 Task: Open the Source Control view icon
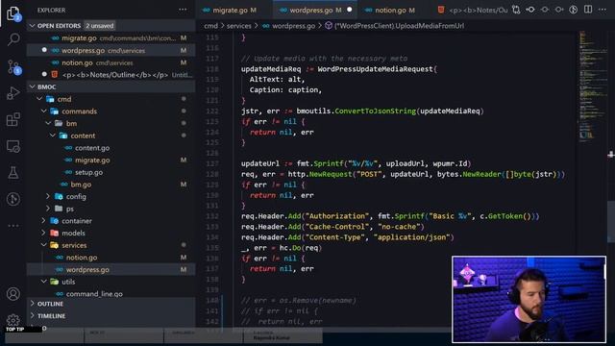[x=13, y=67]
